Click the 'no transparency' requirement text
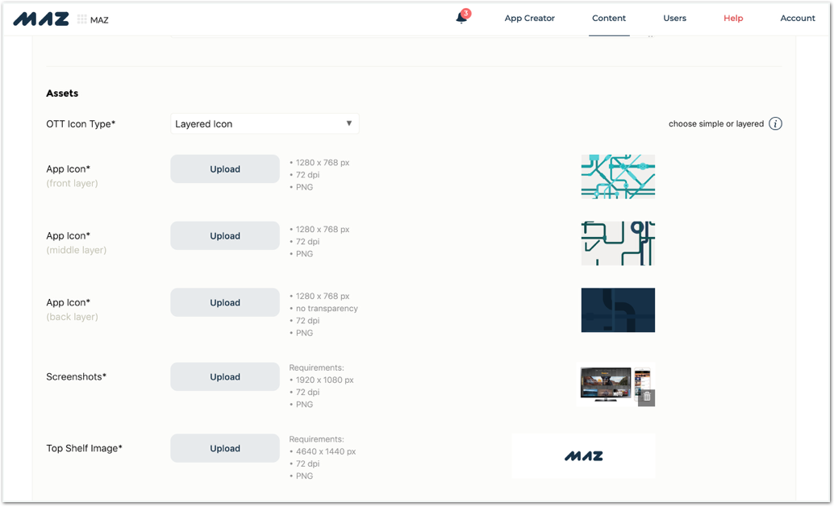 [x=327, y=308]
